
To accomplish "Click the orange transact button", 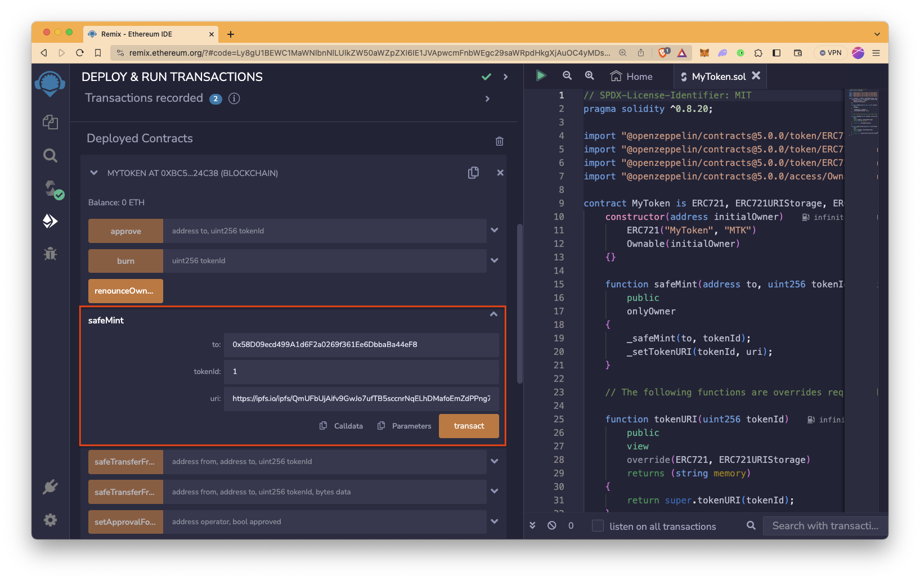I will point(469,426).
